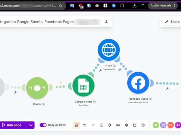
Task: Click the lightbulb explain flow icon
Action: click(x=110, y=125)
